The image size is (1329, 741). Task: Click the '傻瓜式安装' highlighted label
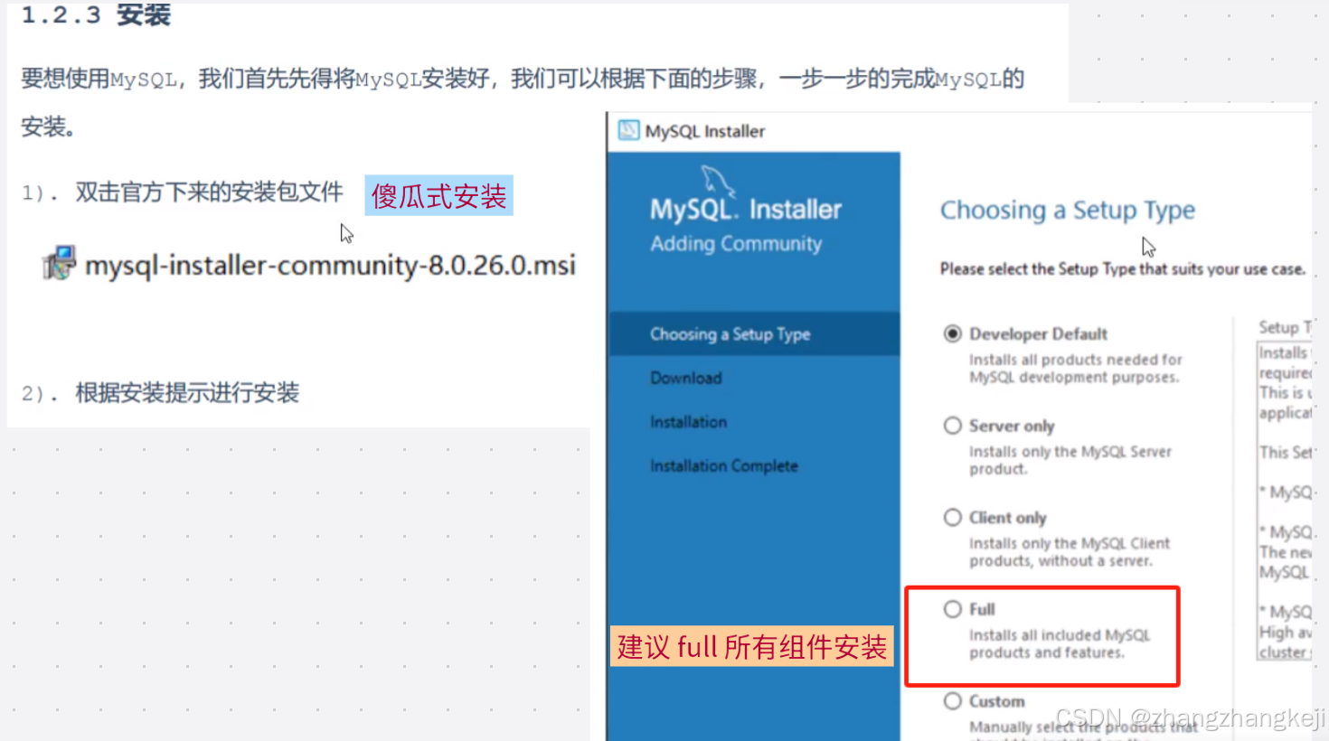438,195
